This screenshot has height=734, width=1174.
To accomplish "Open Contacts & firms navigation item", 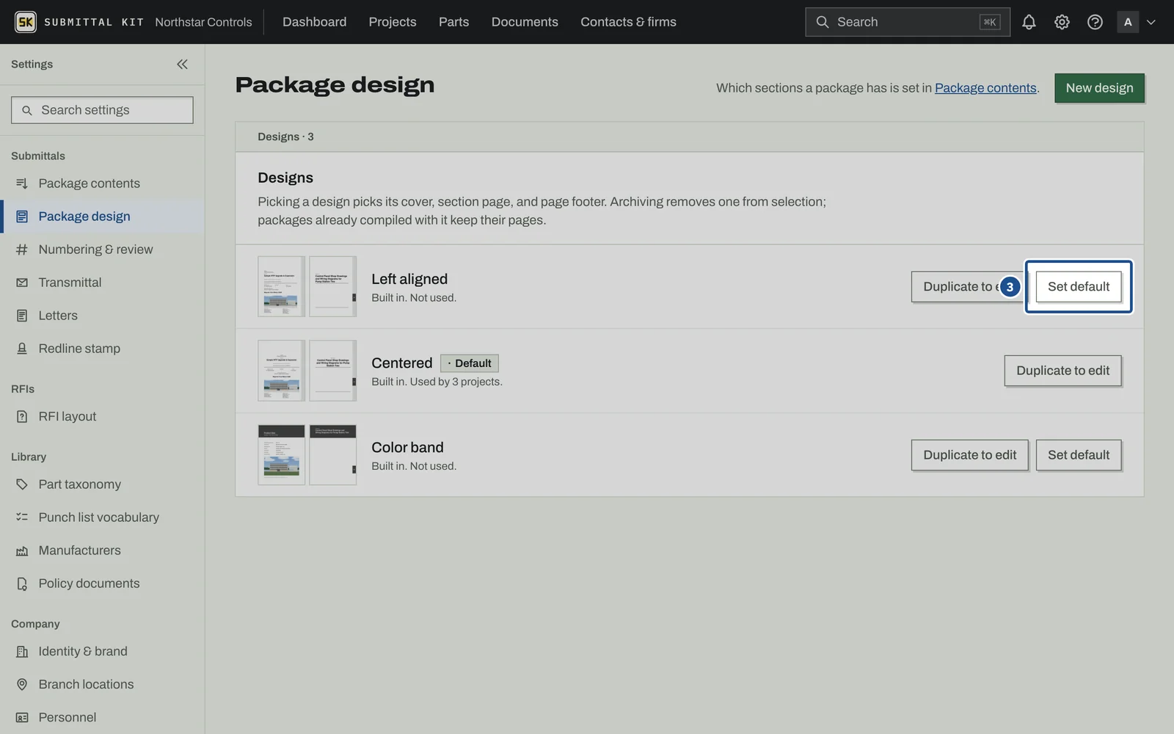I will tap(628, 22).
